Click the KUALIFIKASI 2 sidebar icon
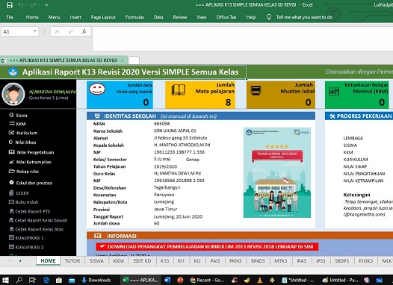This screenshot has height=285, width=393. click(x=11, y=247)
